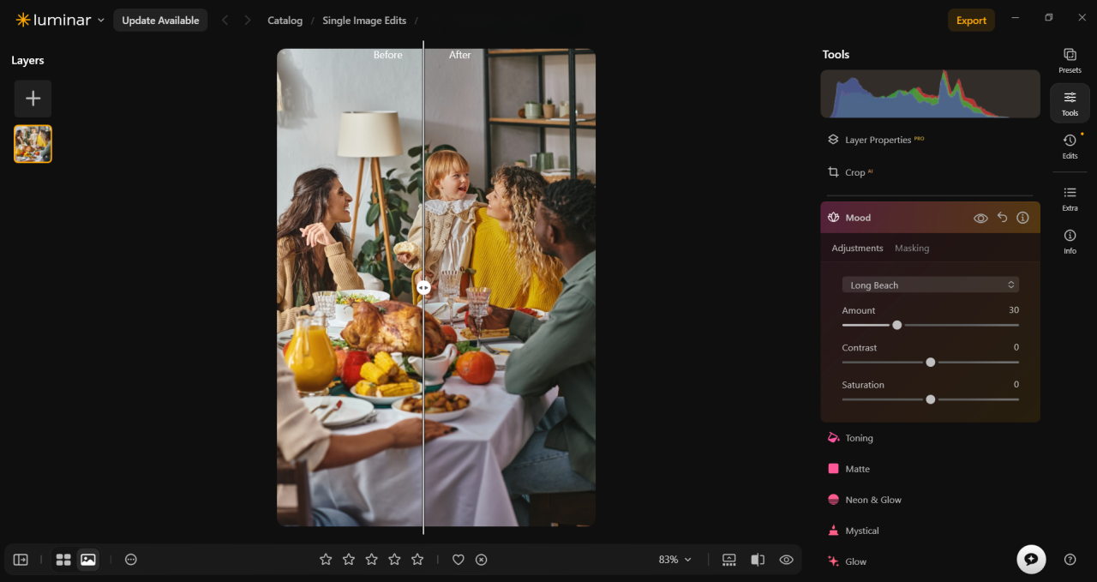
Task: Open the Long Beach LUT dropdown
Action: [x=930, y=285]
